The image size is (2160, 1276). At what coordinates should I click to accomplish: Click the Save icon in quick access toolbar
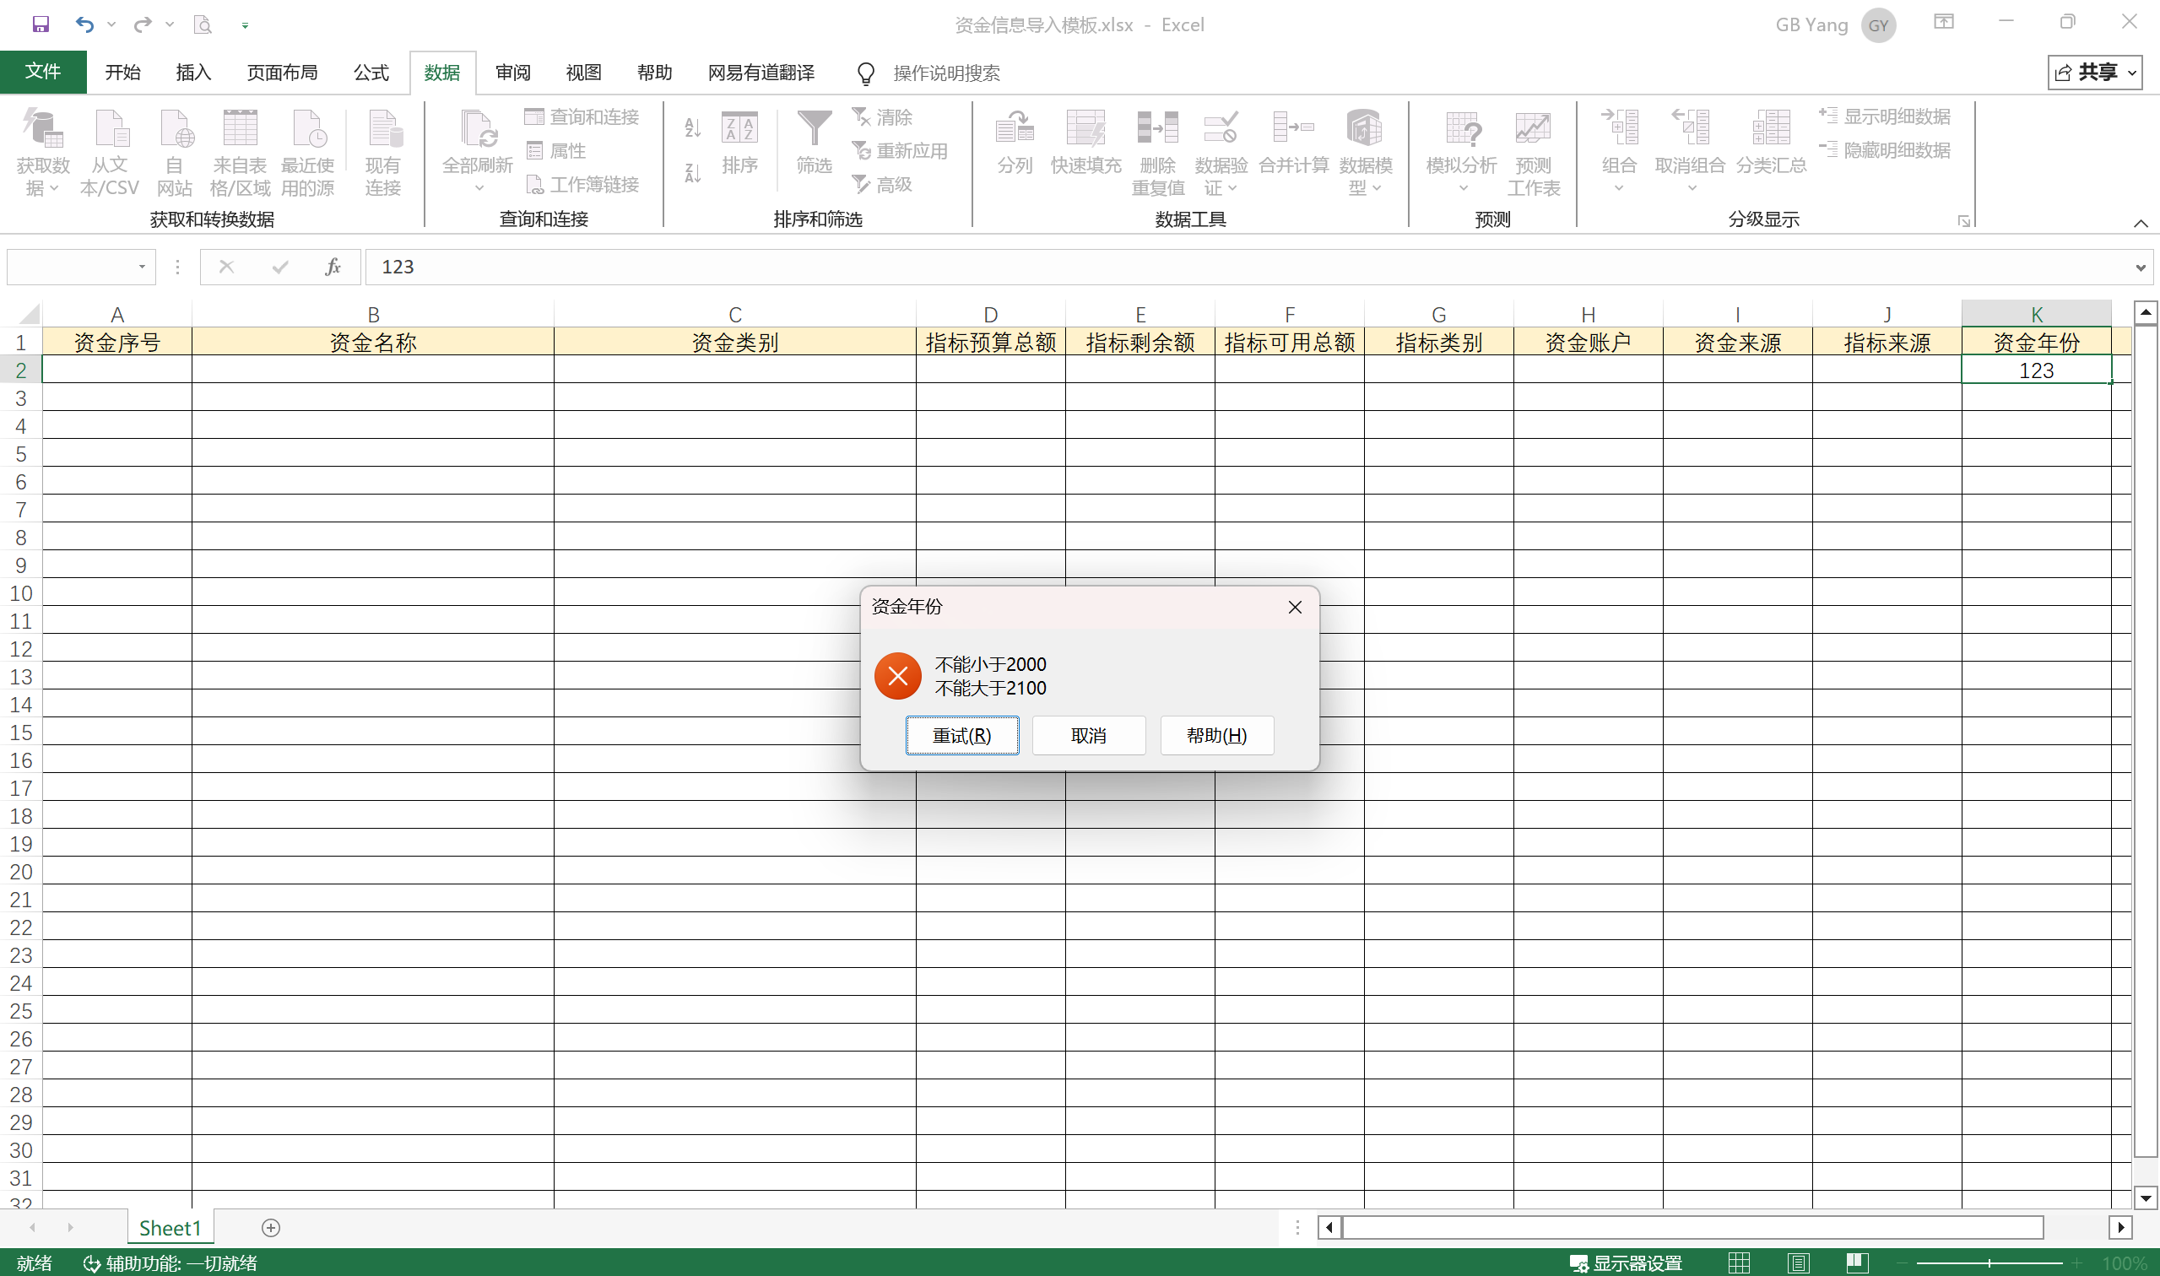(x=41, y=24)
